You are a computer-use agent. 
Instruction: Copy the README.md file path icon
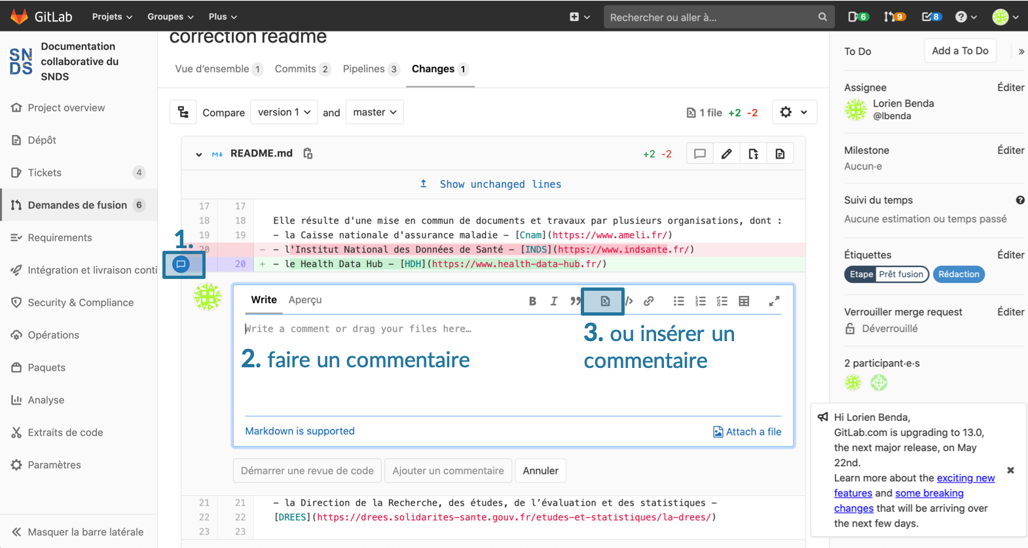tap(308, 153)
